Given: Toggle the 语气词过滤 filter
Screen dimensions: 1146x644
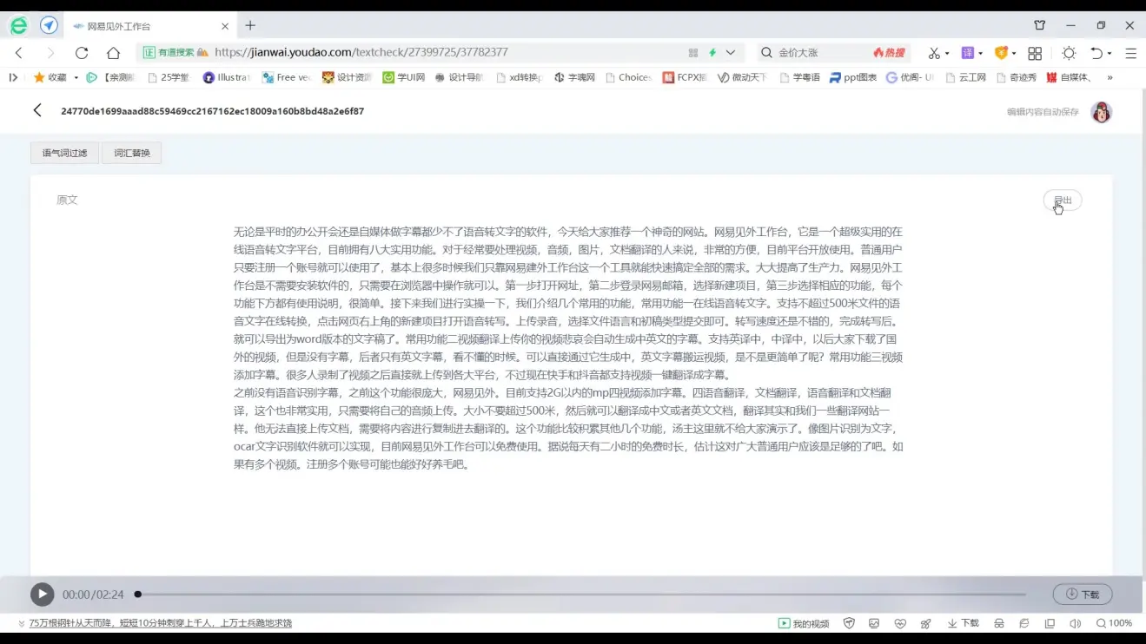Looking at the screenshot, I should point(65,153).
